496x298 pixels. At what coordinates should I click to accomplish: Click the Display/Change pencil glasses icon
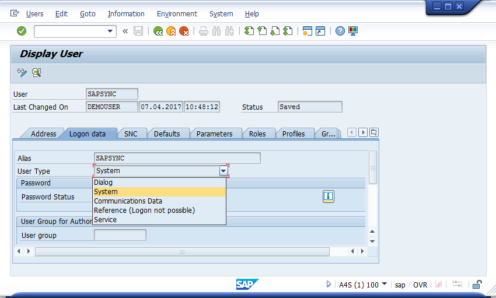click(x=22, y=72)
